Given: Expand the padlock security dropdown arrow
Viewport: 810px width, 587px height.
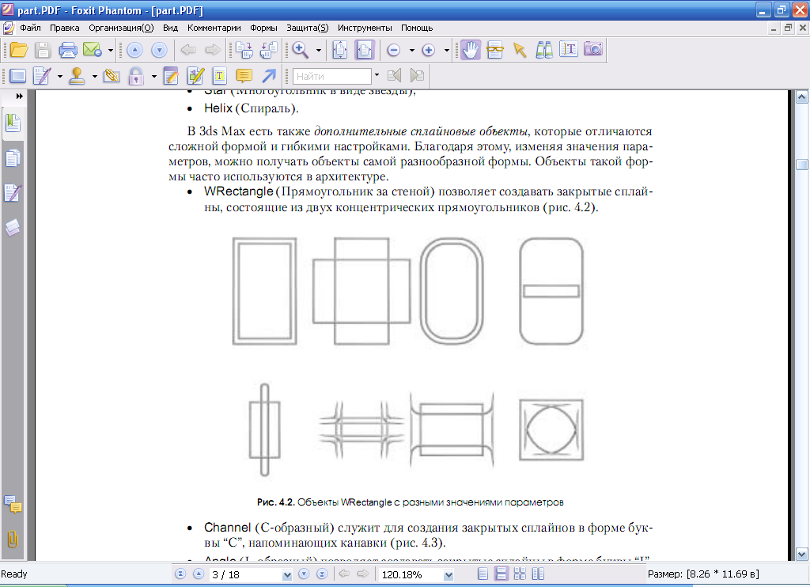Looking at the screenshot, I should coord(154,77).
